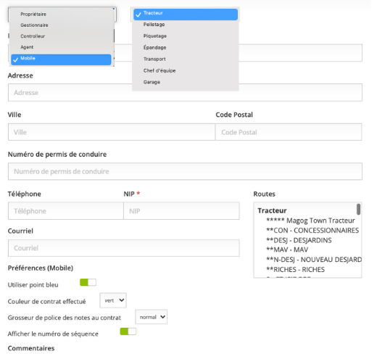Select the checked Mobile option
This screenshot has height=354, width=377.
pos(61,59)
